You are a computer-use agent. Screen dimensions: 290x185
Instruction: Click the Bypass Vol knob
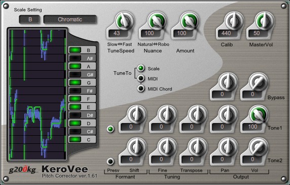click(x=258, y=82)
